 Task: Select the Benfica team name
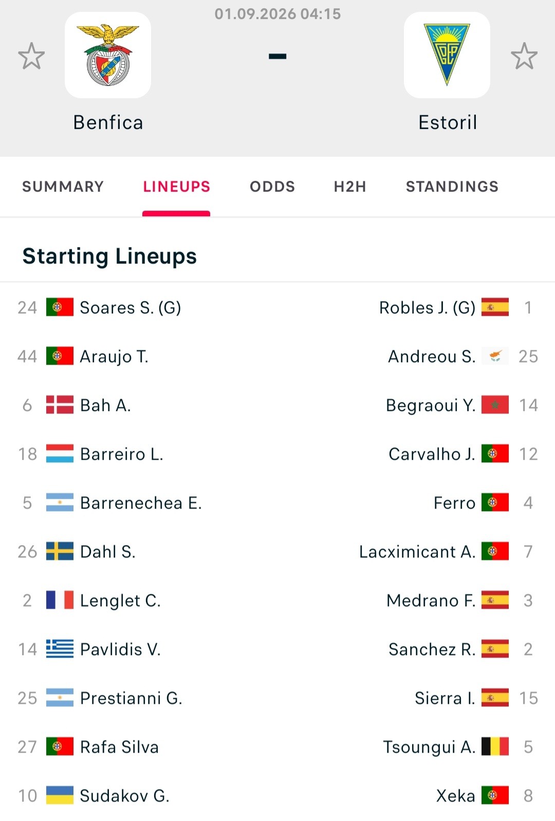pos(108,122)
